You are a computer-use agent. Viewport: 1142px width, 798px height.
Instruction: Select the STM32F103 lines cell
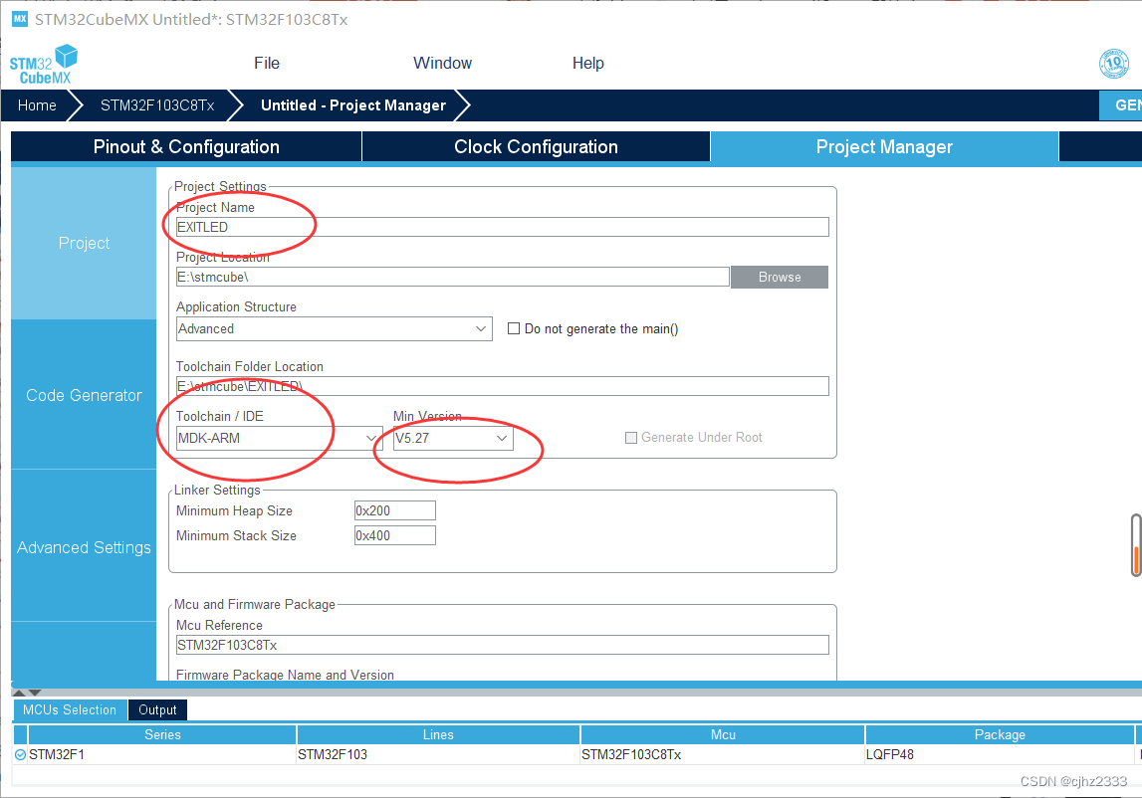pos(438,754)
